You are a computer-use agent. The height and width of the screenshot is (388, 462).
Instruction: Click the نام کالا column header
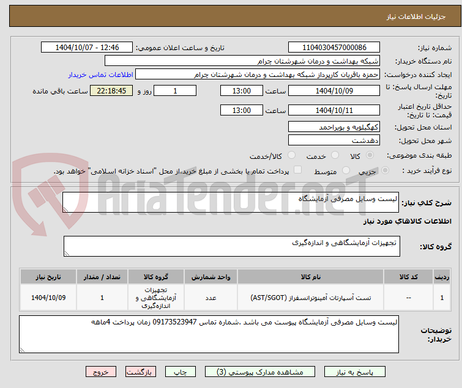pyautogui.click(x=311, y=277)
